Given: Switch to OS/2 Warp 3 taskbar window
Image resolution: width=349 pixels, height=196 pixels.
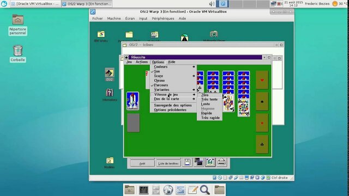Looking at the screenshot, I should tap(87, 4).
